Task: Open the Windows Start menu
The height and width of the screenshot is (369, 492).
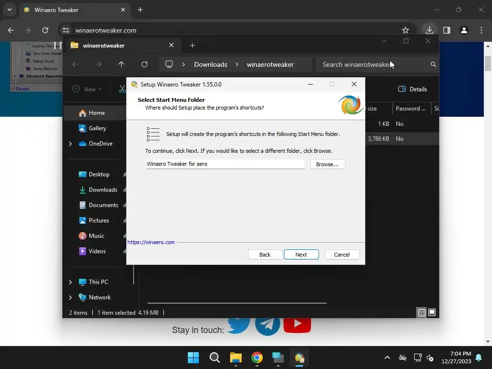Action: pos(193,357)
